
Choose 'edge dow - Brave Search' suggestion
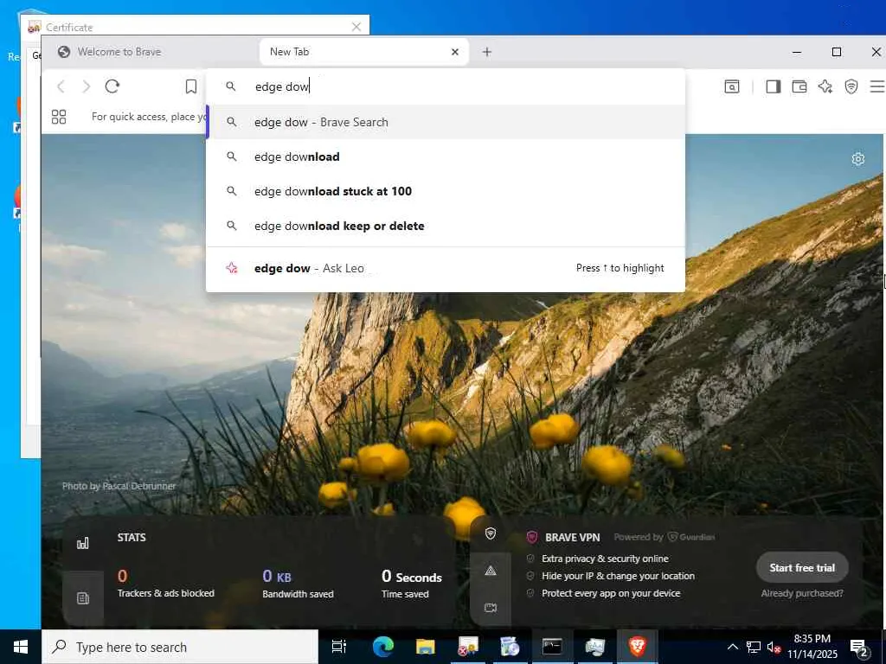pyautogui.click(x=446, y=122)
